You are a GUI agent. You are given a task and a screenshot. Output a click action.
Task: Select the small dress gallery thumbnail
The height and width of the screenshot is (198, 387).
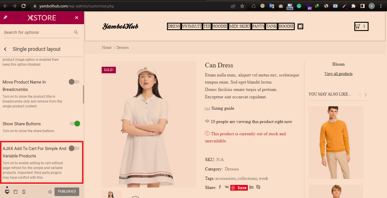coord(112,194)
